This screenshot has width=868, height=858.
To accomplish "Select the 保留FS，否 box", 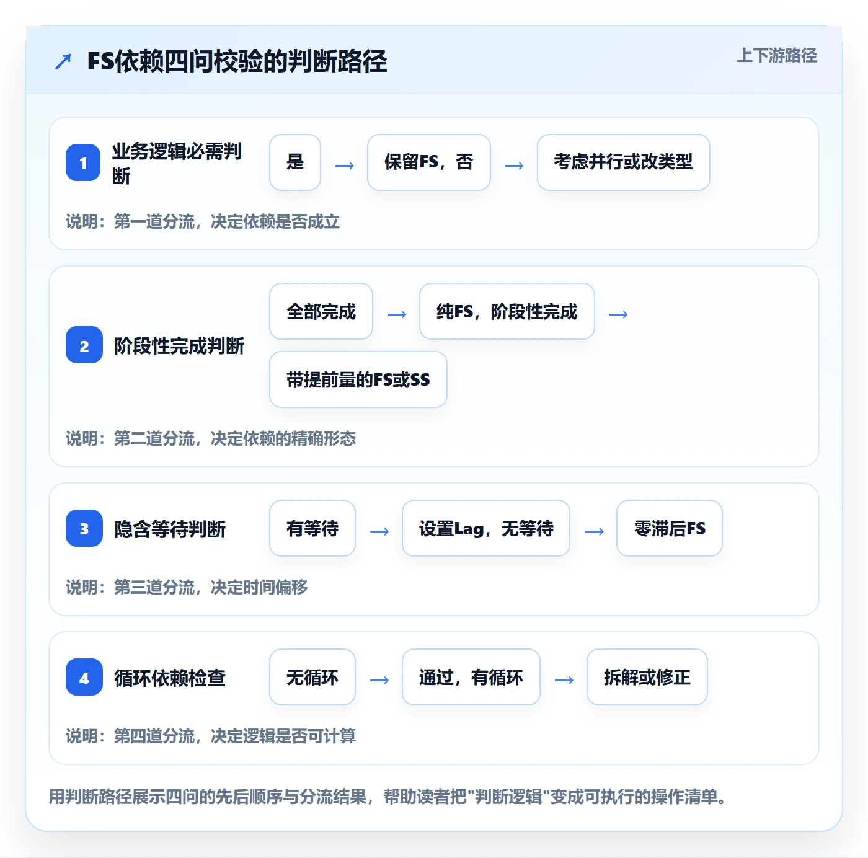I will click(x=429, y=162).
